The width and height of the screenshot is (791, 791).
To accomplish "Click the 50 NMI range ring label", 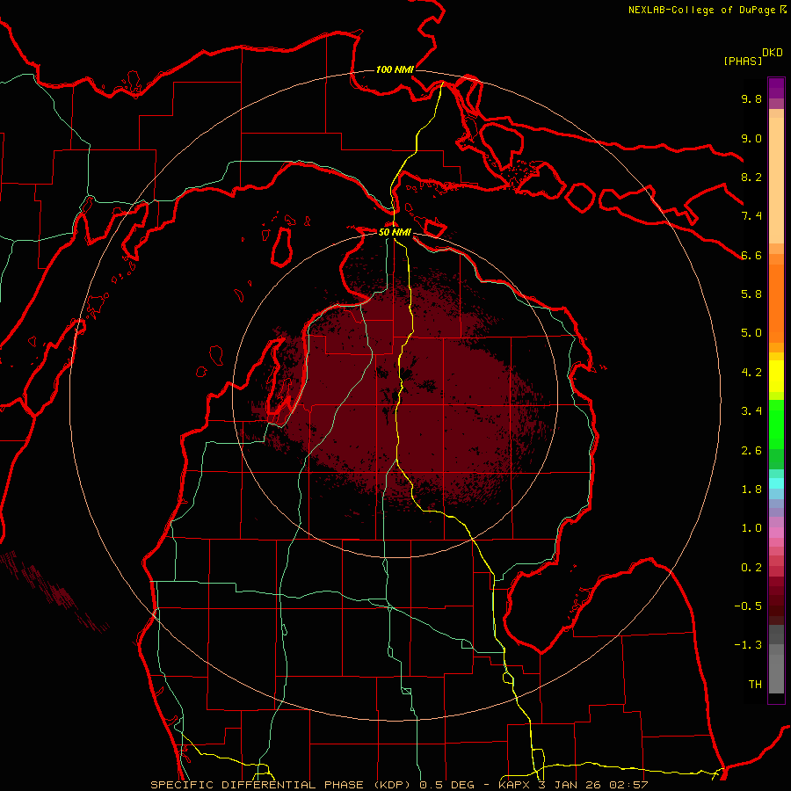I will [x=395, y=232].
